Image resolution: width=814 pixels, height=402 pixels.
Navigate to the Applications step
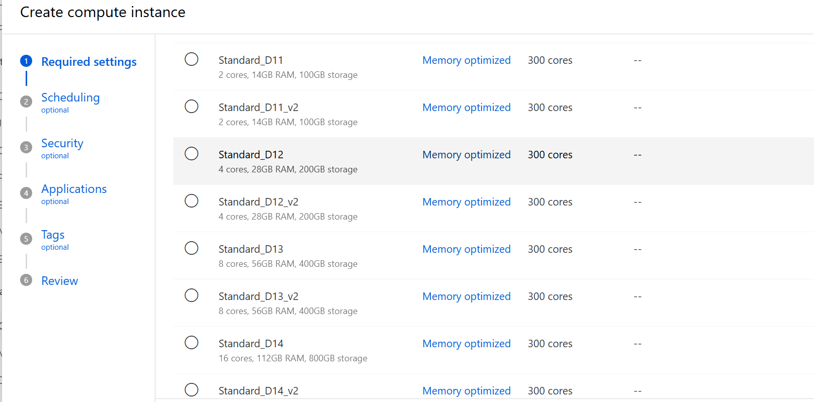(73, 189)
